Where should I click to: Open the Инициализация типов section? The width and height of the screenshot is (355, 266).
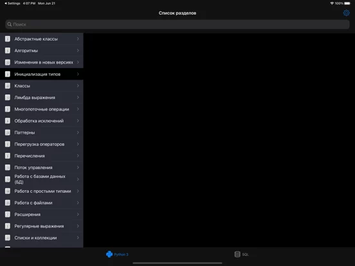tap(42, 74)
